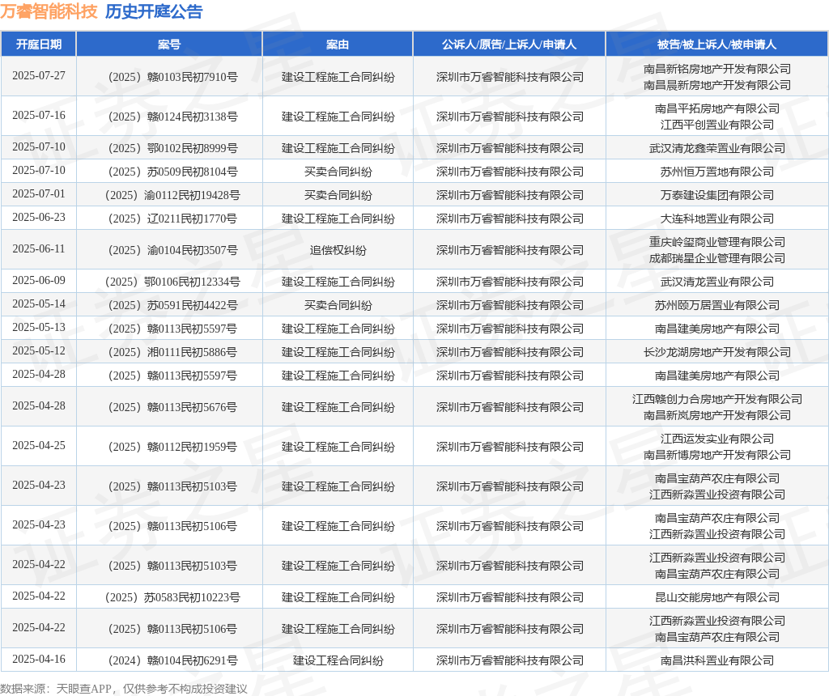
Task: Click defendant 苏州恒万置地有限公司
Action: (x=717, y=172)
